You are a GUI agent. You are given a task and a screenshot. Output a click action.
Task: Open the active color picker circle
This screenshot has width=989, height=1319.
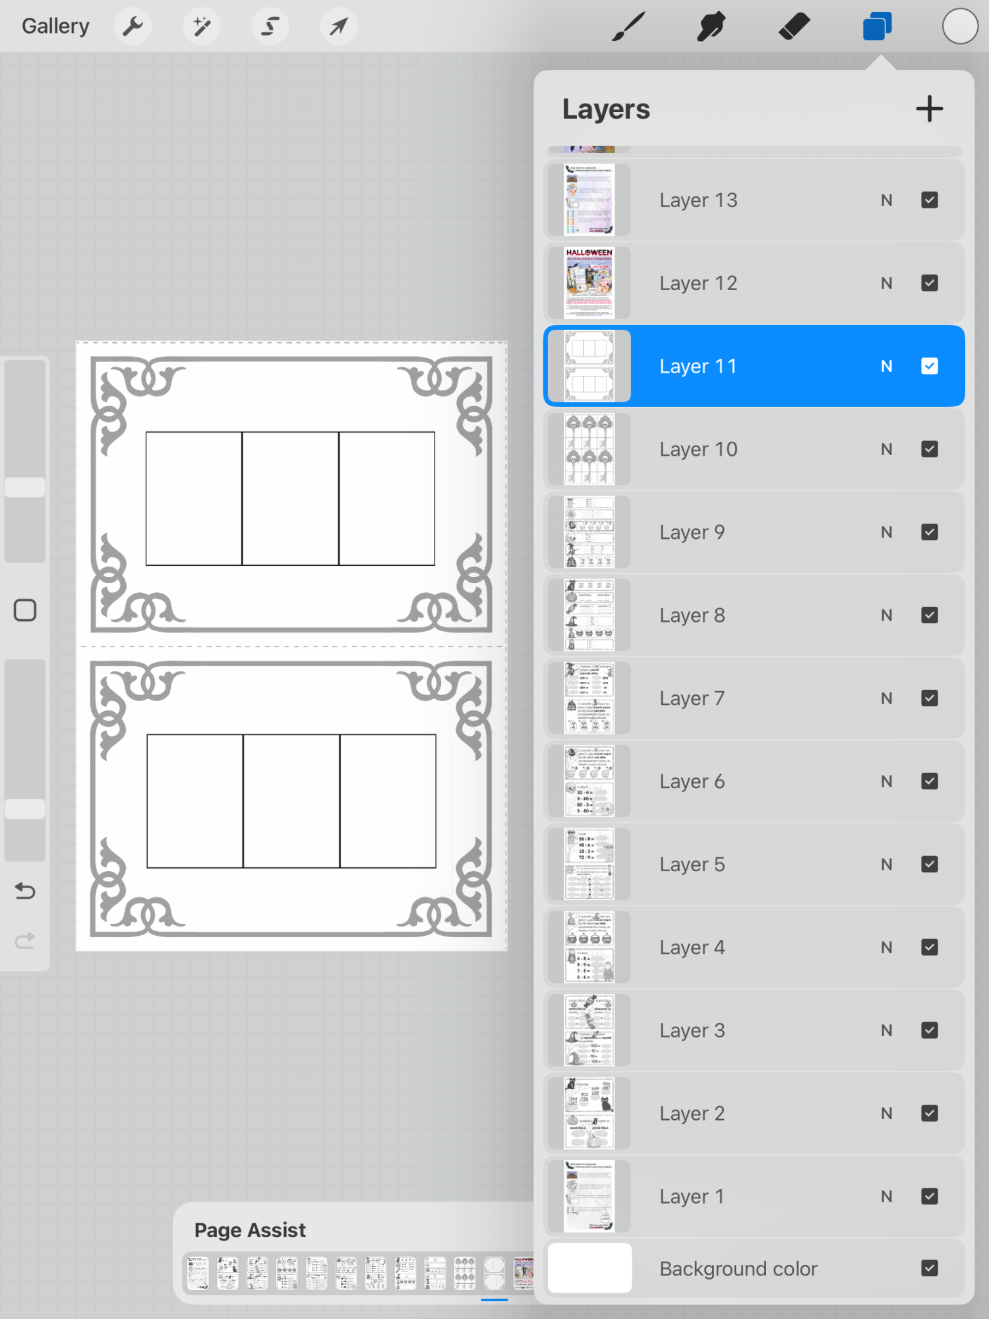click(x=959, y=27)
